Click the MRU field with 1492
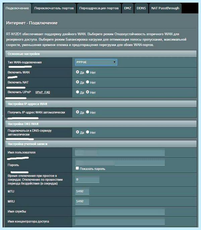 82,202
